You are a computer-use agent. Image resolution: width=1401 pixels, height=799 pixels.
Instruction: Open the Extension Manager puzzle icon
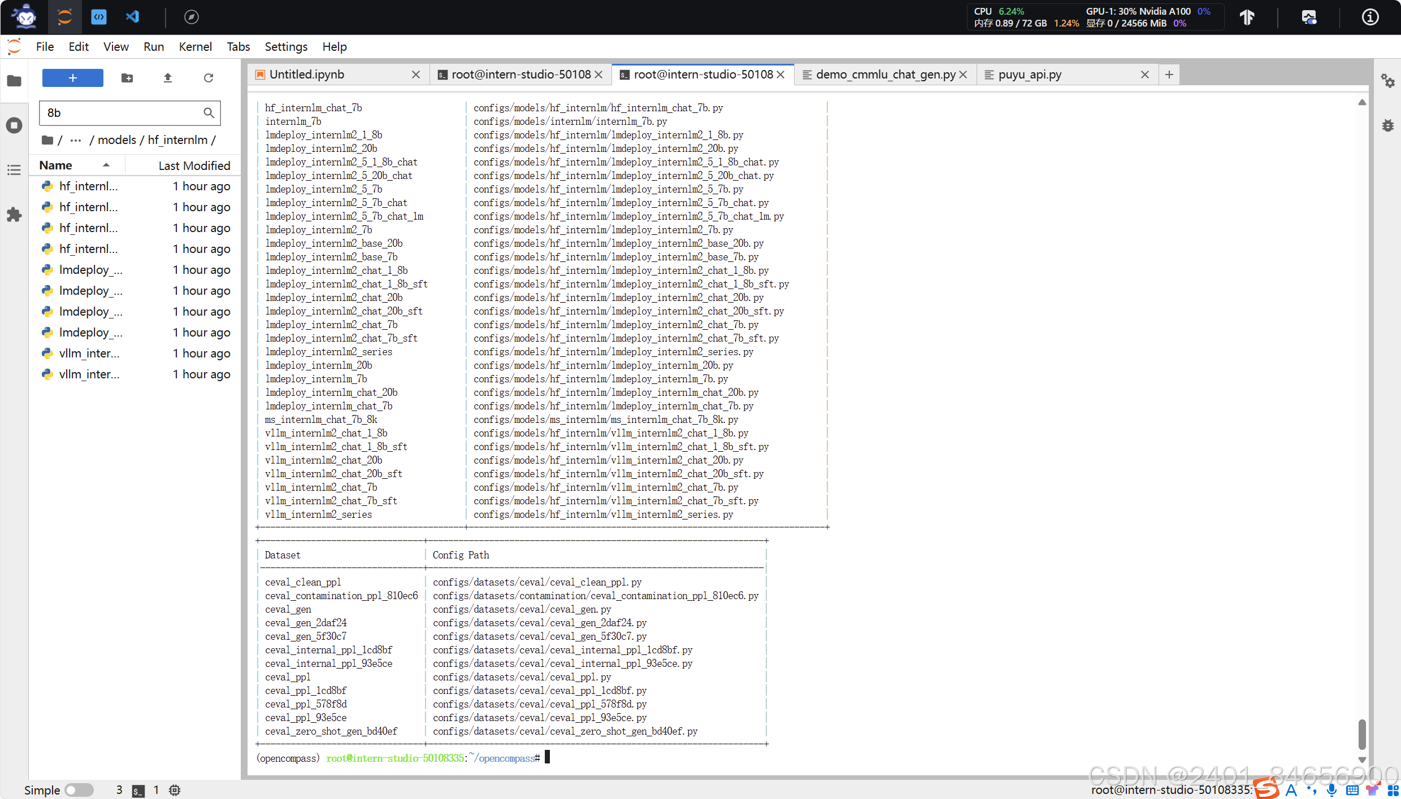[14, 215]
